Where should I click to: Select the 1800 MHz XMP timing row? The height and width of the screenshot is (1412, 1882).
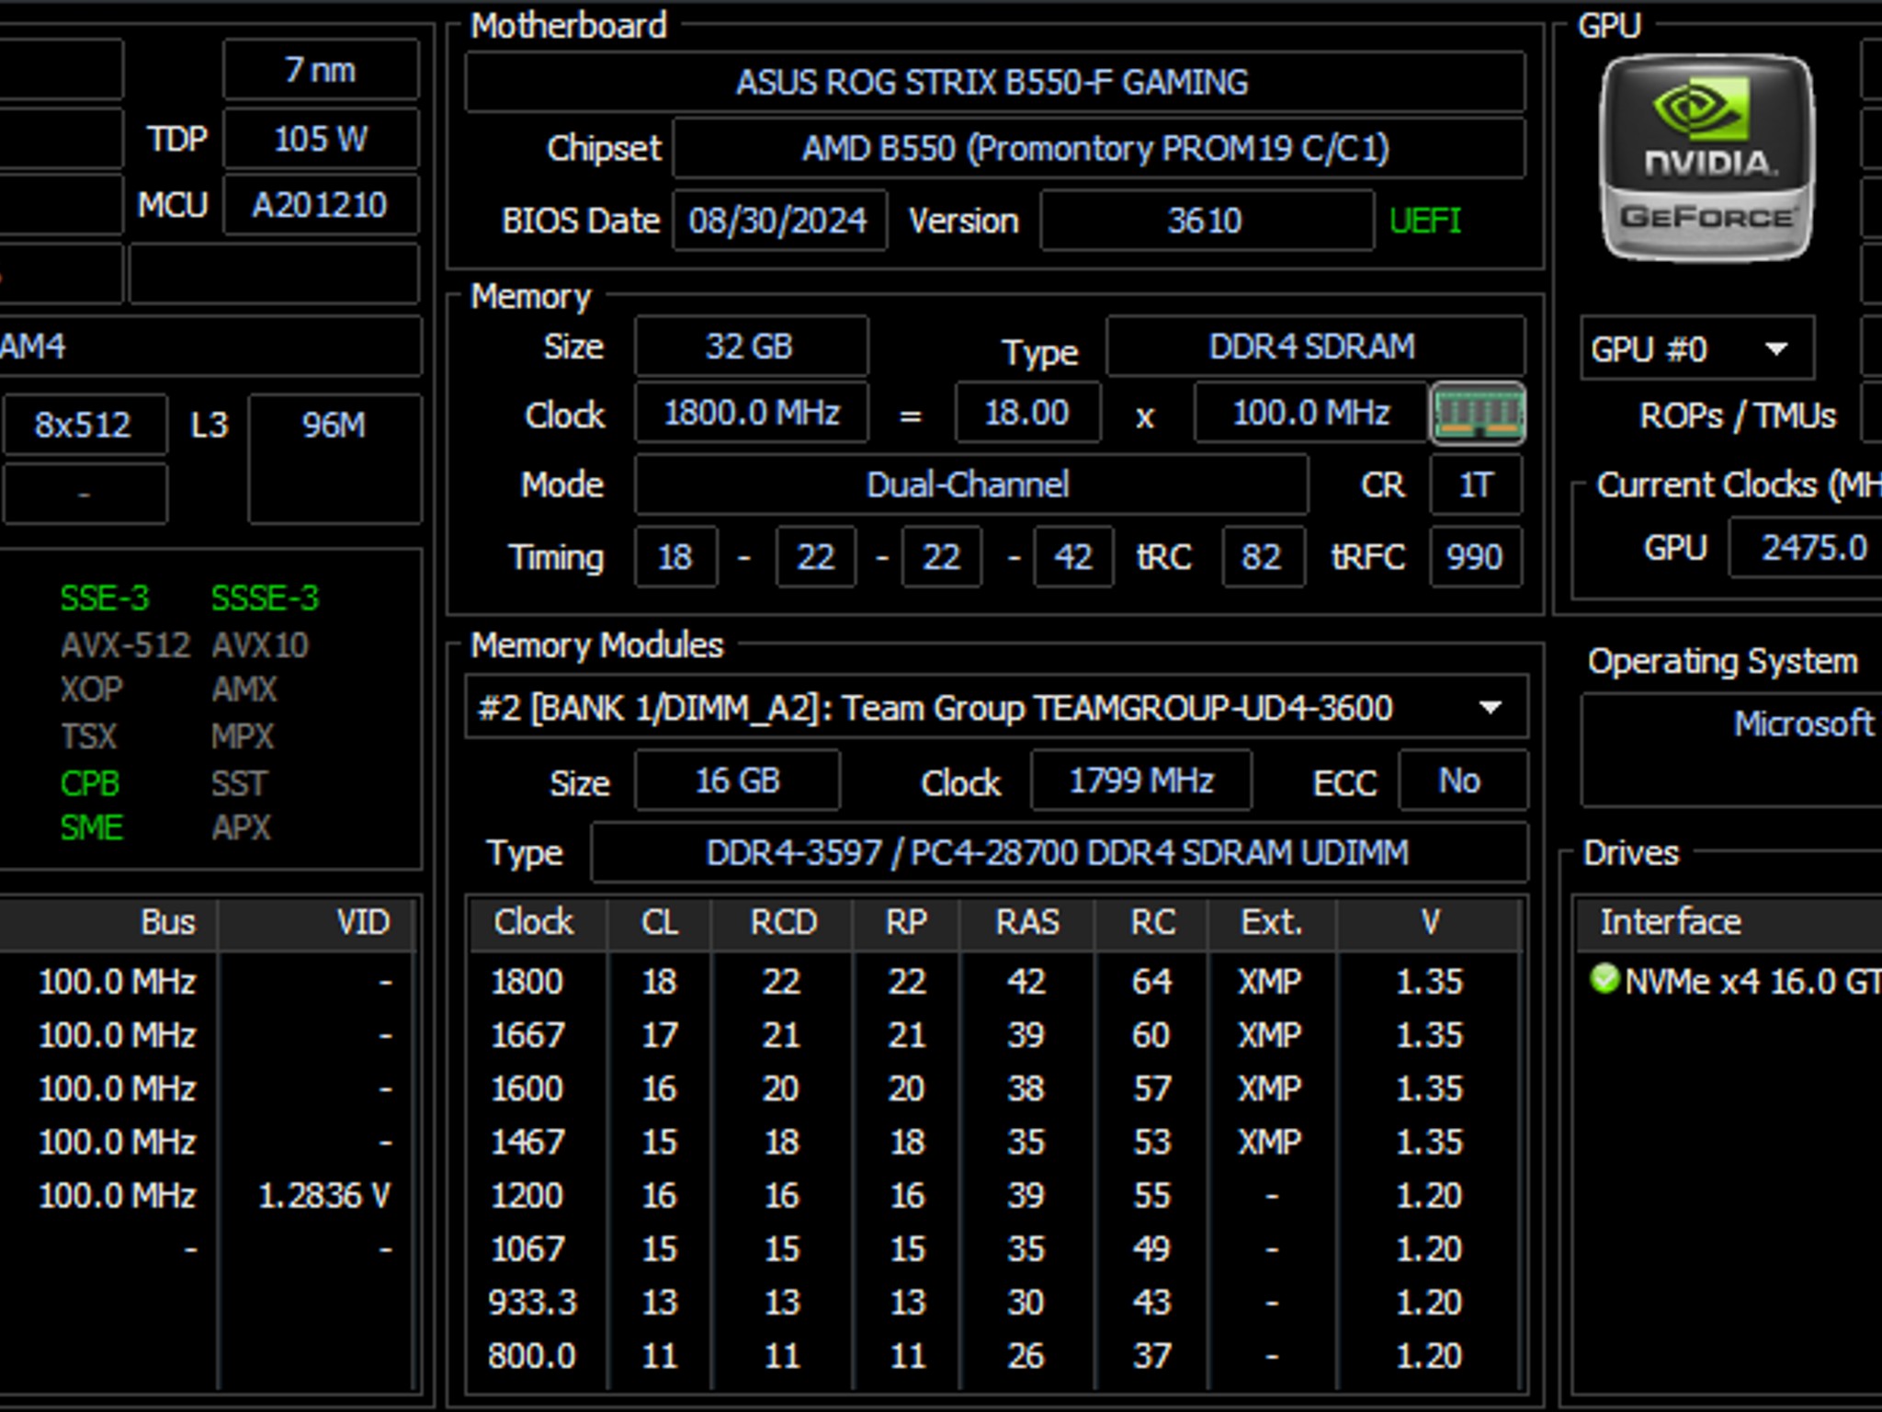pos(996,982)
